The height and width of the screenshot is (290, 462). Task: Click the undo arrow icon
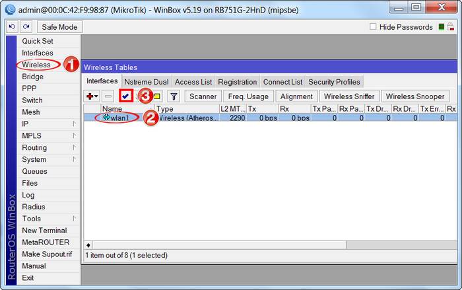(x=12, y=27)
